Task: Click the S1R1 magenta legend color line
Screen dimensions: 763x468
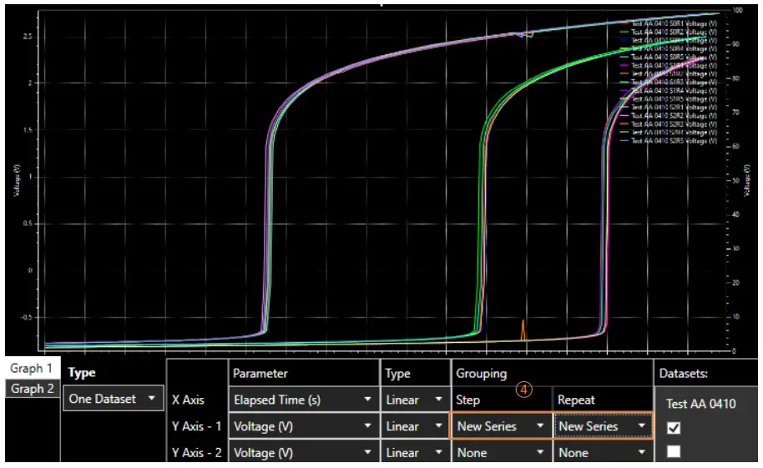Action: point(624,65)
